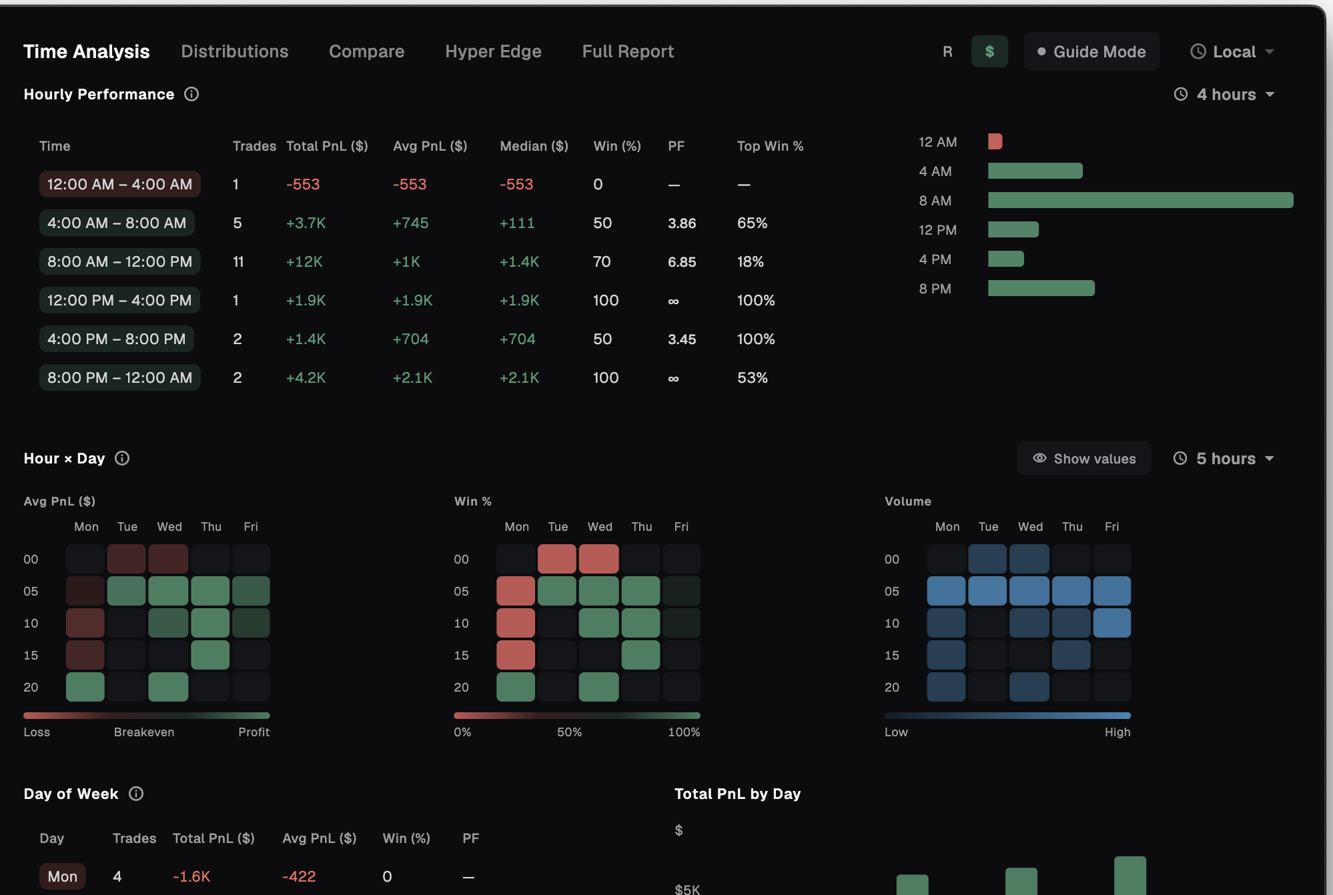Click Win % heatmap cell Mon 05
The height and width of the screenshot is (895, 1333).
click(516, 591)
